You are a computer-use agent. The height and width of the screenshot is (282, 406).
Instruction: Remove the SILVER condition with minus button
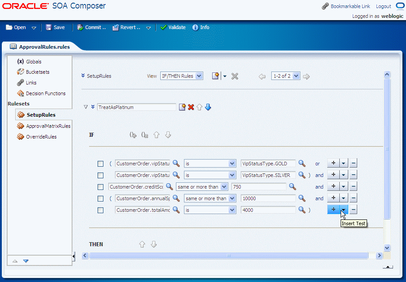pos(353,175)
